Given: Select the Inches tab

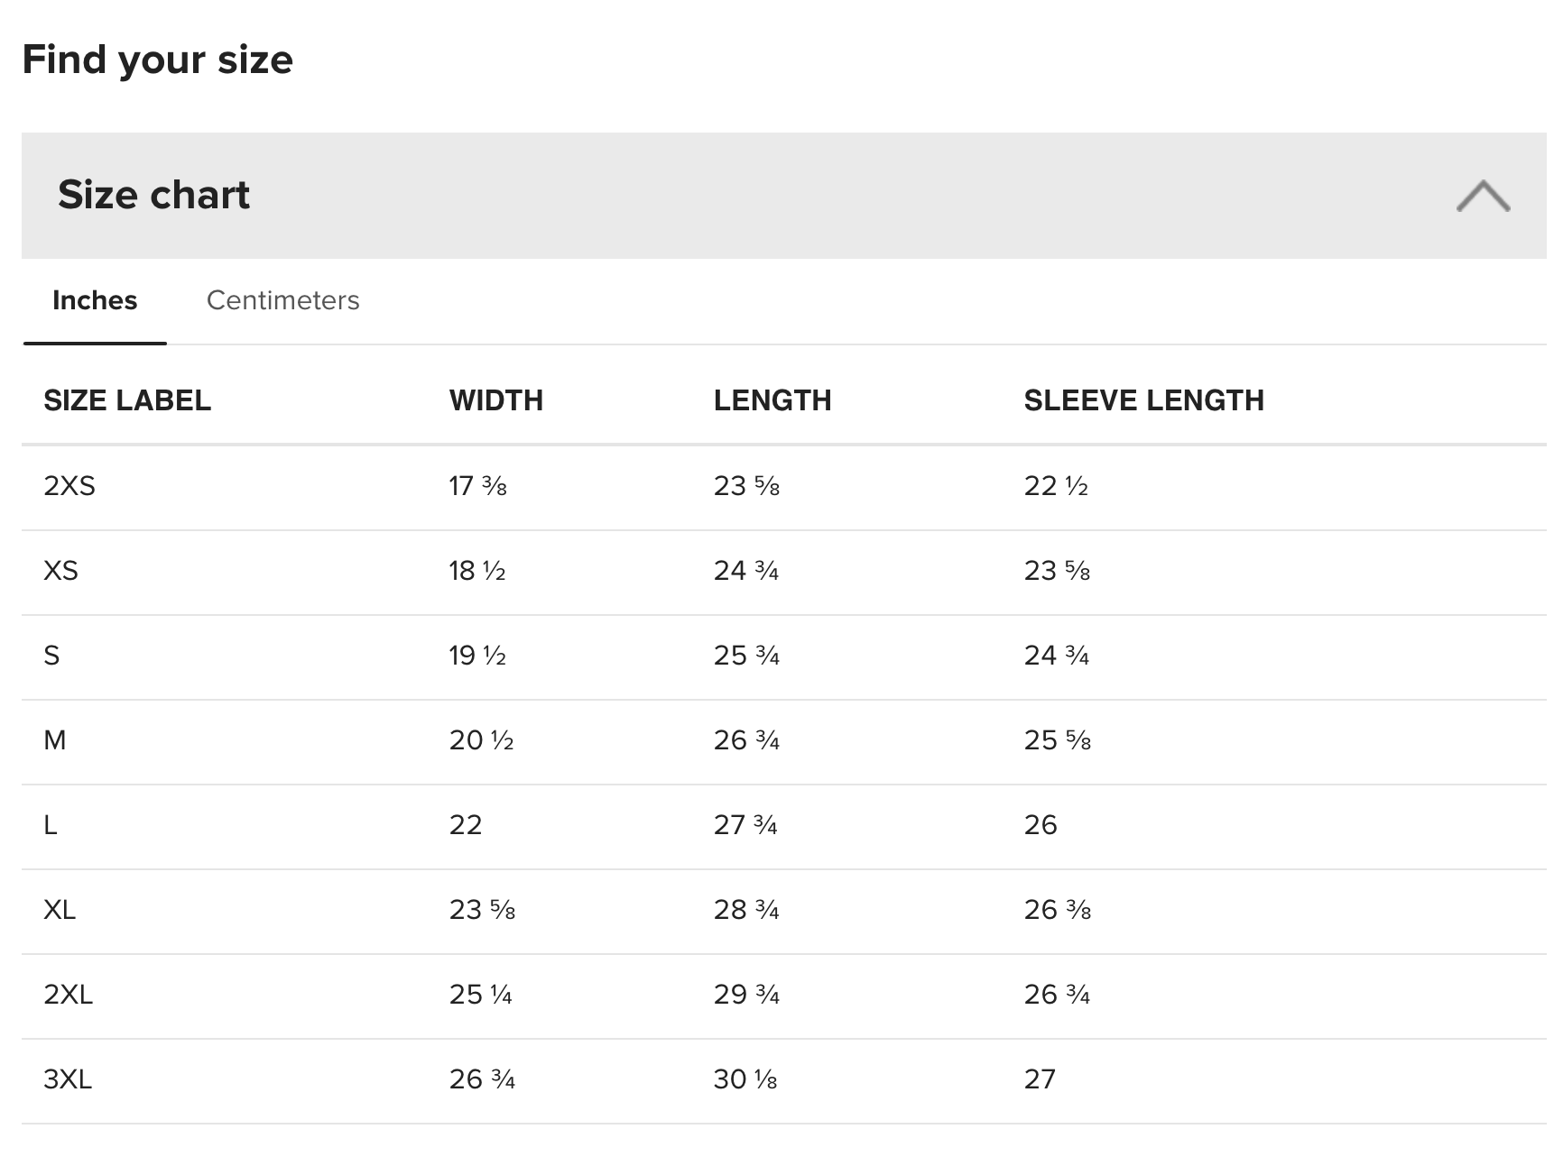Looking at the screenshot, I should coord(95,300).
